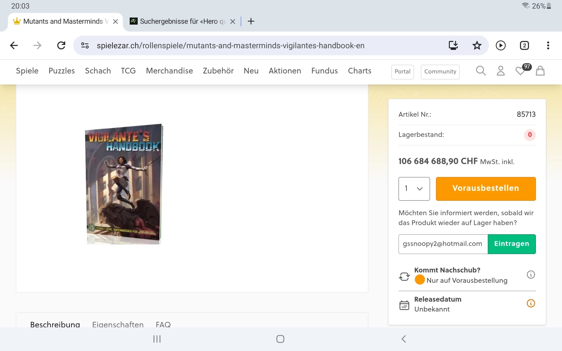Close the Mutants and Masterminds tab

[116, 21]
